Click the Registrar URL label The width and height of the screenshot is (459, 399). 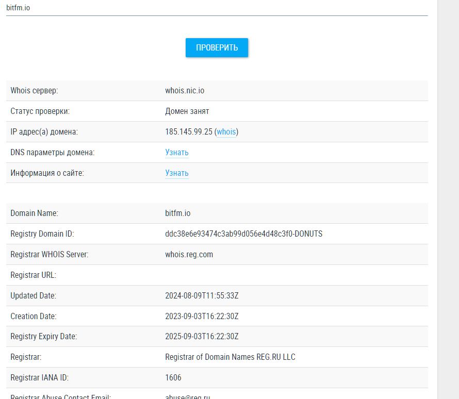(x=34, y=275)
